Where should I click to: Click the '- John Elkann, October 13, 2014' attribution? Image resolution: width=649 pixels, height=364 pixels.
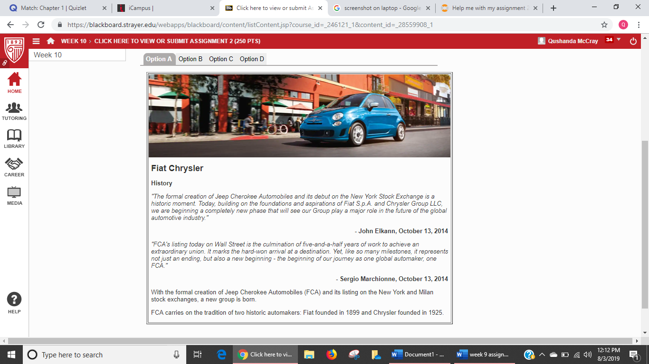401,231
